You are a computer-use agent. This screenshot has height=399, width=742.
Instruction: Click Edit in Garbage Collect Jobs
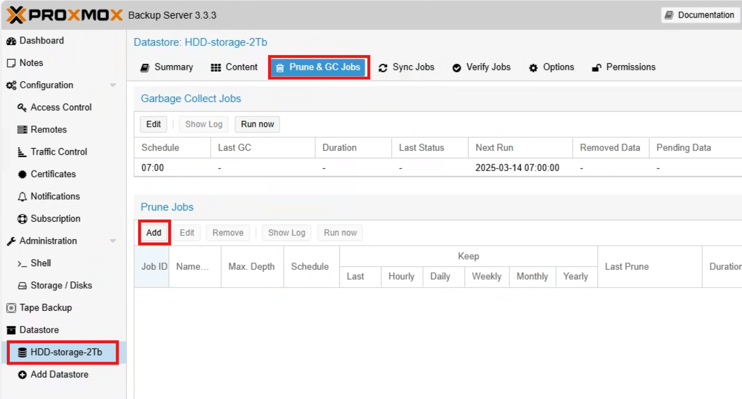tap(153, 124)
